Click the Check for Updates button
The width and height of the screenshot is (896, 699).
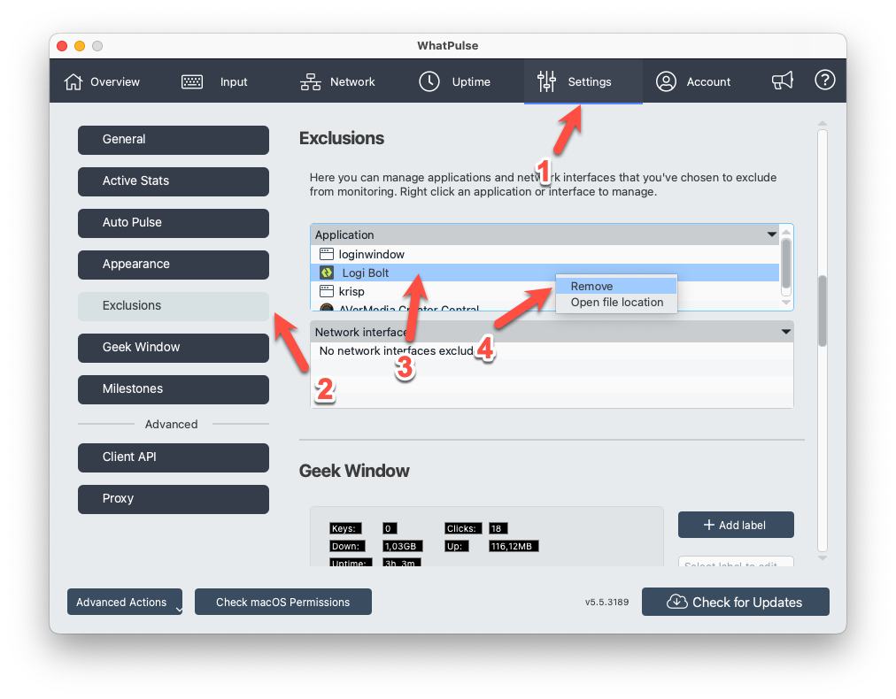pos(736,602)
